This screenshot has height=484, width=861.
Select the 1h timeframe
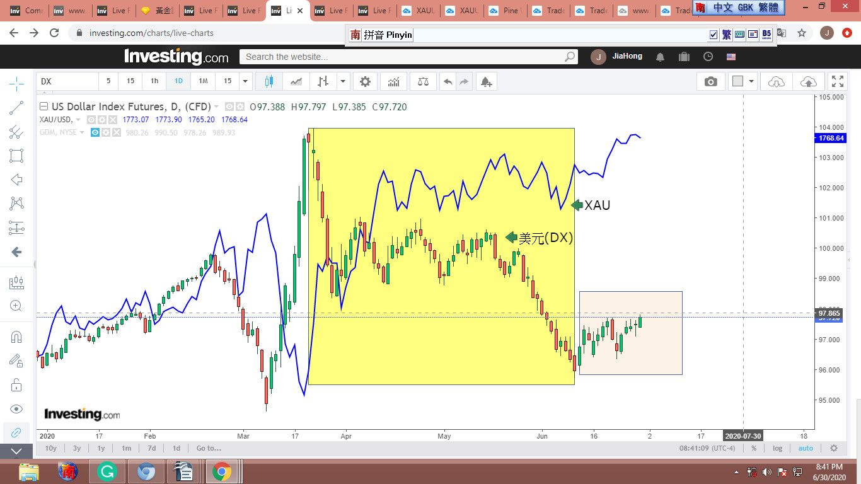[154, 81]
